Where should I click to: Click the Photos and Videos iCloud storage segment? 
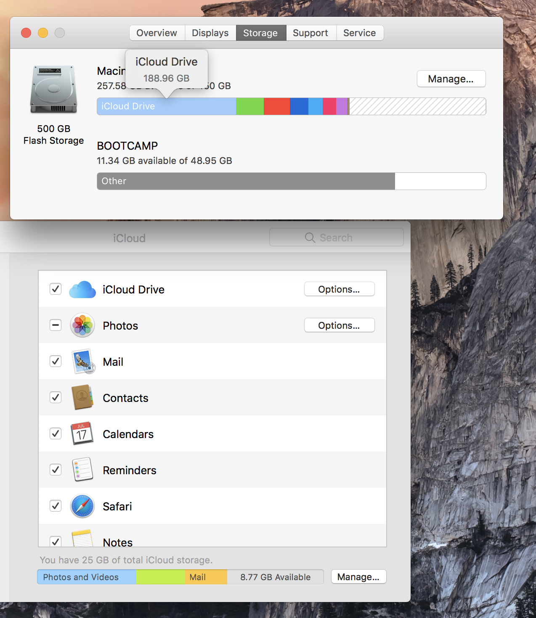(x=87, y=577)
